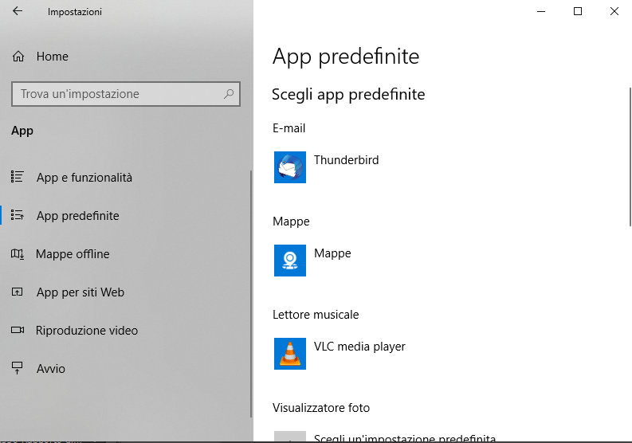The width and height of the screenshot is (632, 443).
Task: Click the 'Lettore musicale' label
Action: [x=316, y=315]
